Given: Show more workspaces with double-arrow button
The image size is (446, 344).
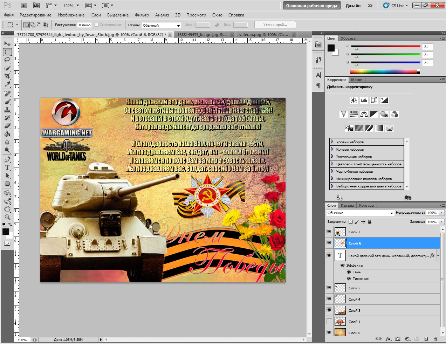Looking at the screenshot, I should pyautogui.click(x=370, y=6).
